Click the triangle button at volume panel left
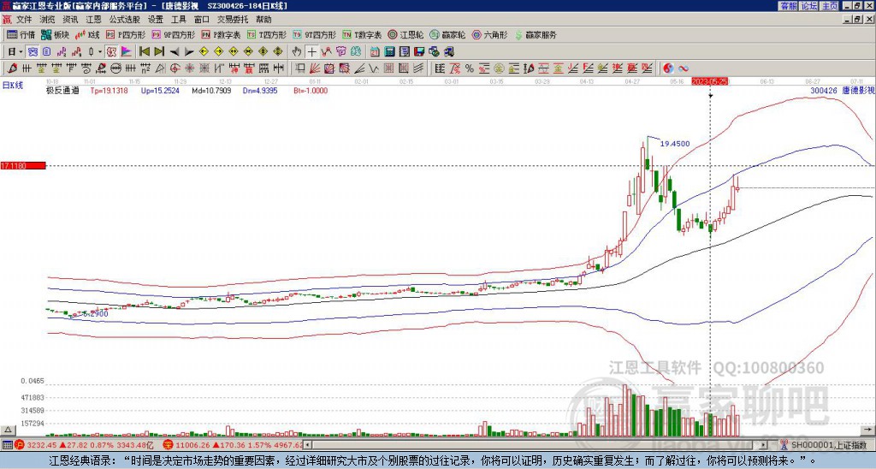 [x=8, y=430]
